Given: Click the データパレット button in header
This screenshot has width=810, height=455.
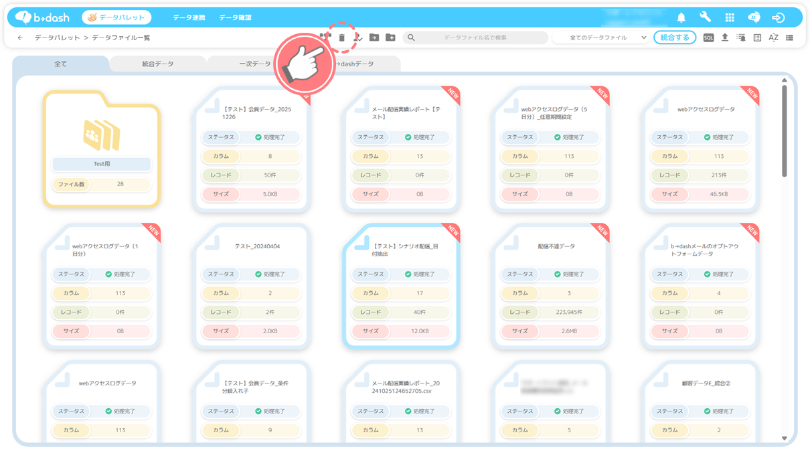Looking at the screenshot, I should (116, 17).
